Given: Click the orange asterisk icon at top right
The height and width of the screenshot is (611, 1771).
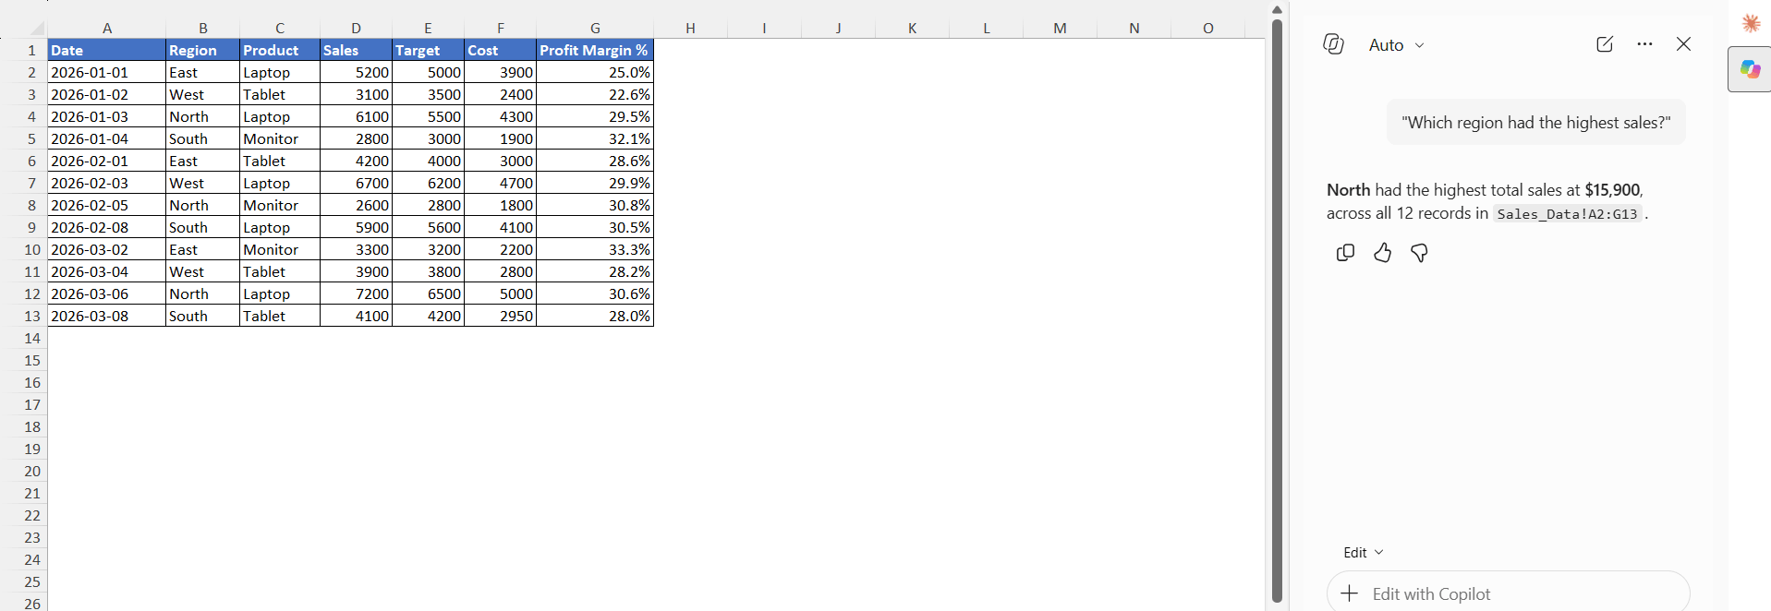Looking at the screenshot, I should (x=1751, y=23).
